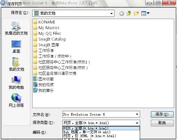Image resolution: width=177 pixels, height=140 pixels.
Task: Click the 保存(S) button
Action: pos(162,114)
